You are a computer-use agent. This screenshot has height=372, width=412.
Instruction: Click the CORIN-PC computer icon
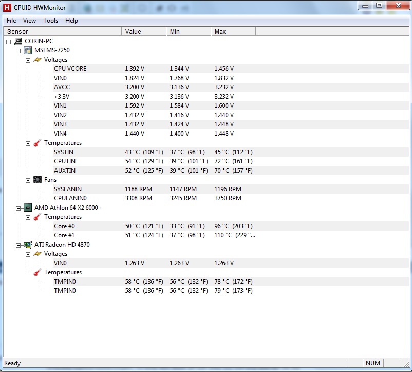pyautogui.click(x=18, y=41)
